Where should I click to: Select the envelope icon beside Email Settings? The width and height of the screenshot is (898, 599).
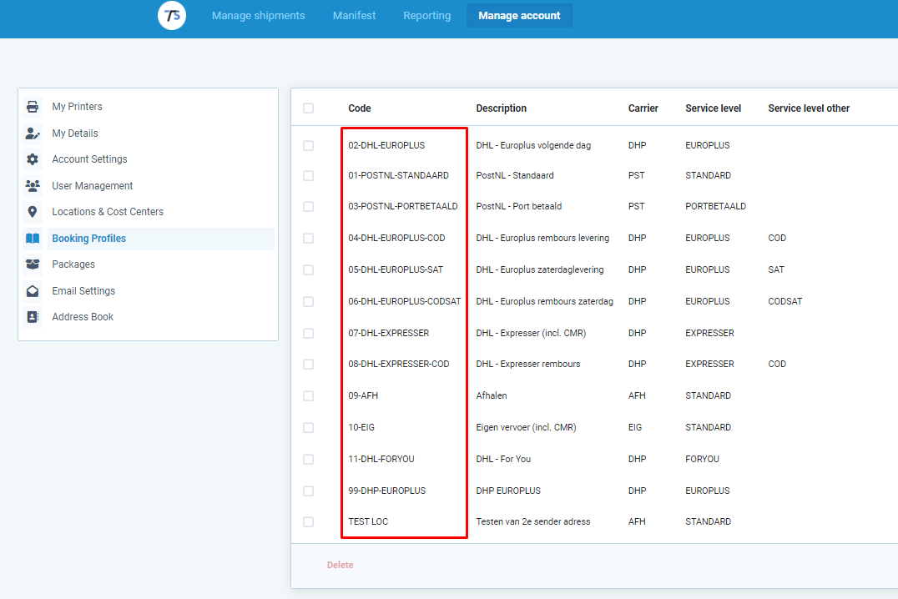pyautogui.click(x=33, y=290)
